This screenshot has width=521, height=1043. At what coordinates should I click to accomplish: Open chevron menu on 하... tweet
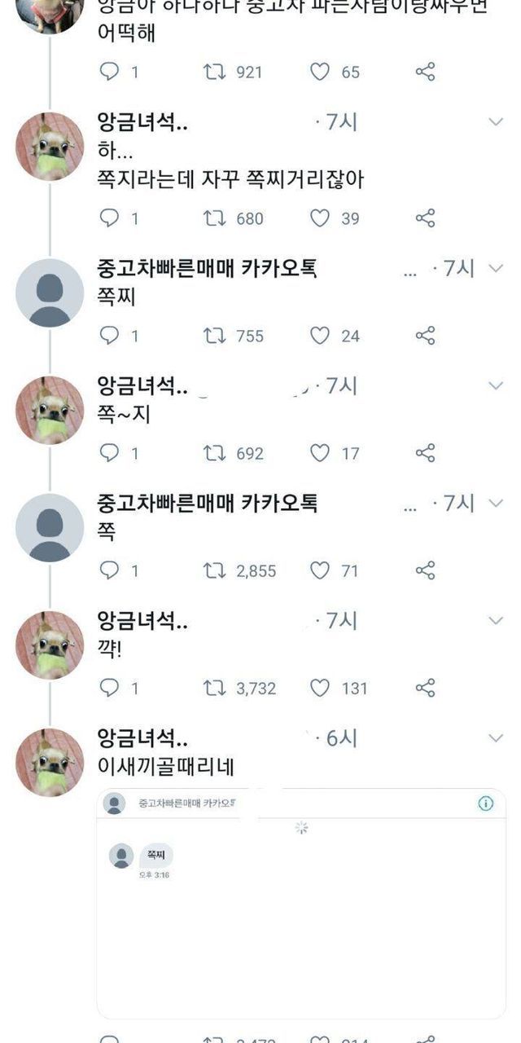(495, 122)
